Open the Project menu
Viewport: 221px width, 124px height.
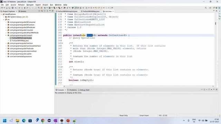tap(45, 5)
